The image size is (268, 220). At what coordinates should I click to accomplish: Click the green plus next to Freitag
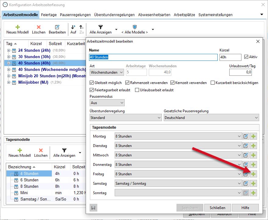point(254,174)
